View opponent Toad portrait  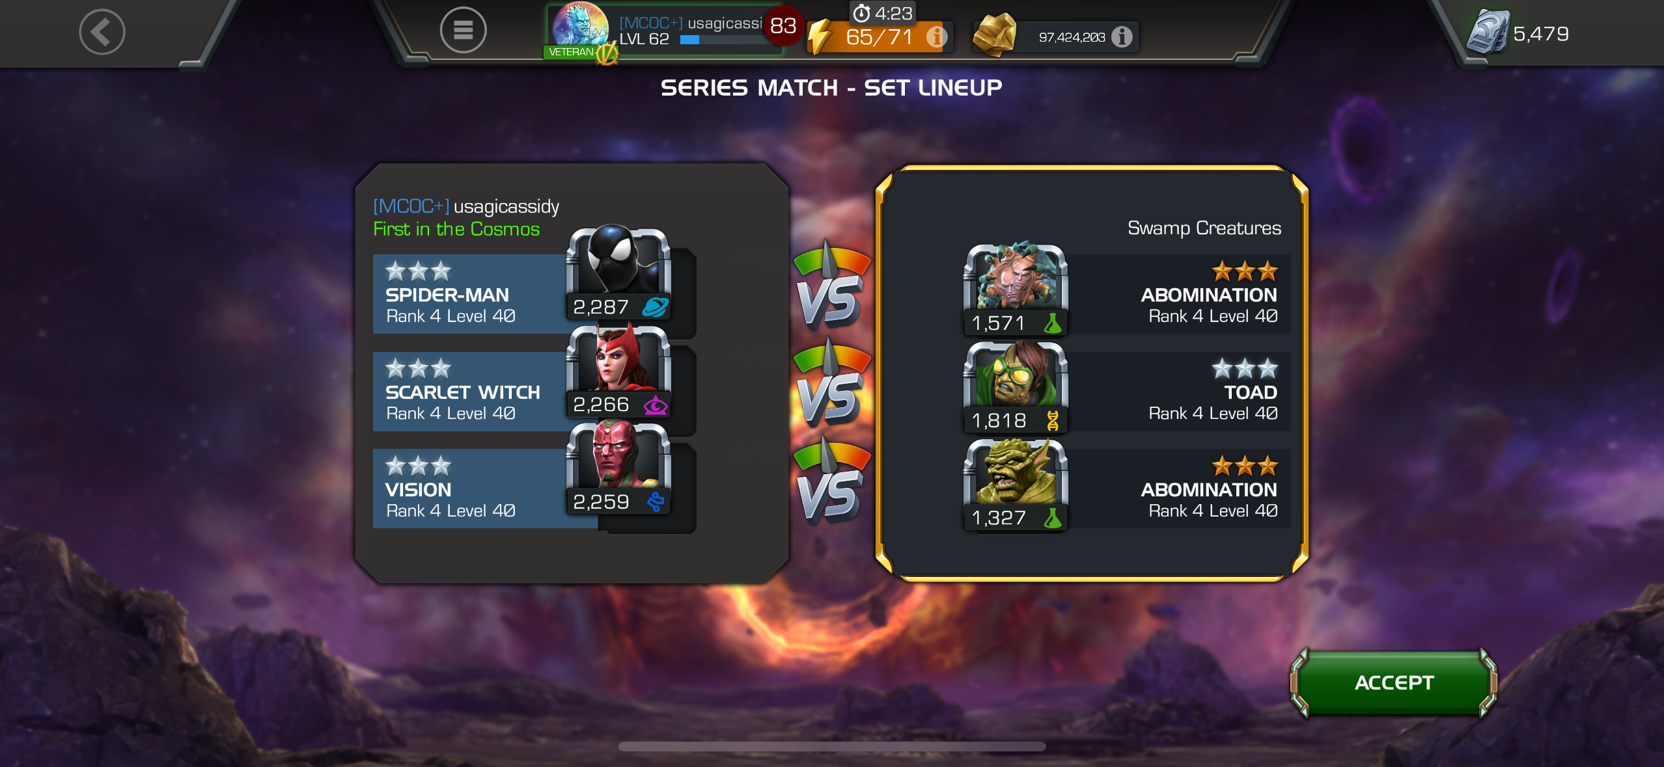pos(1016,387)
